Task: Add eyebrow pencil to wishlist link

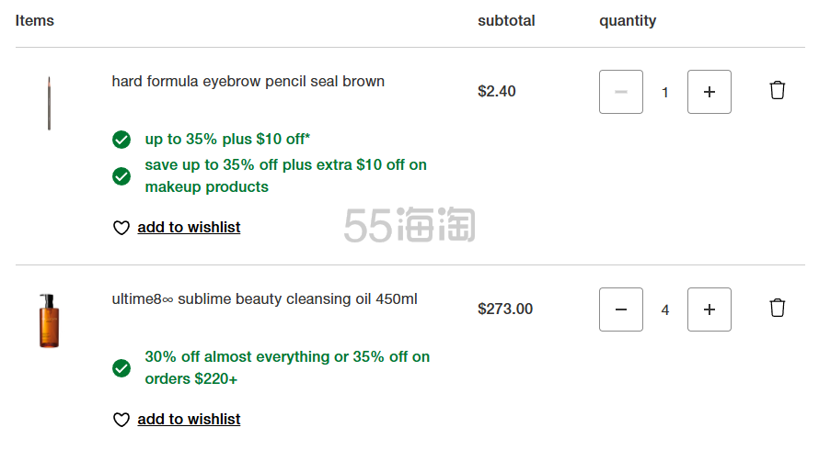Action: (189, 228)
